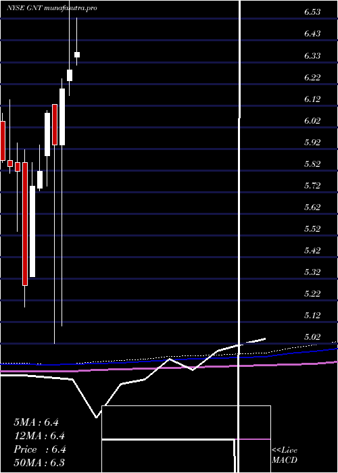338x473 pixels.
Task: Click the 5.42 price axis label
Action: tap(312, 250)
